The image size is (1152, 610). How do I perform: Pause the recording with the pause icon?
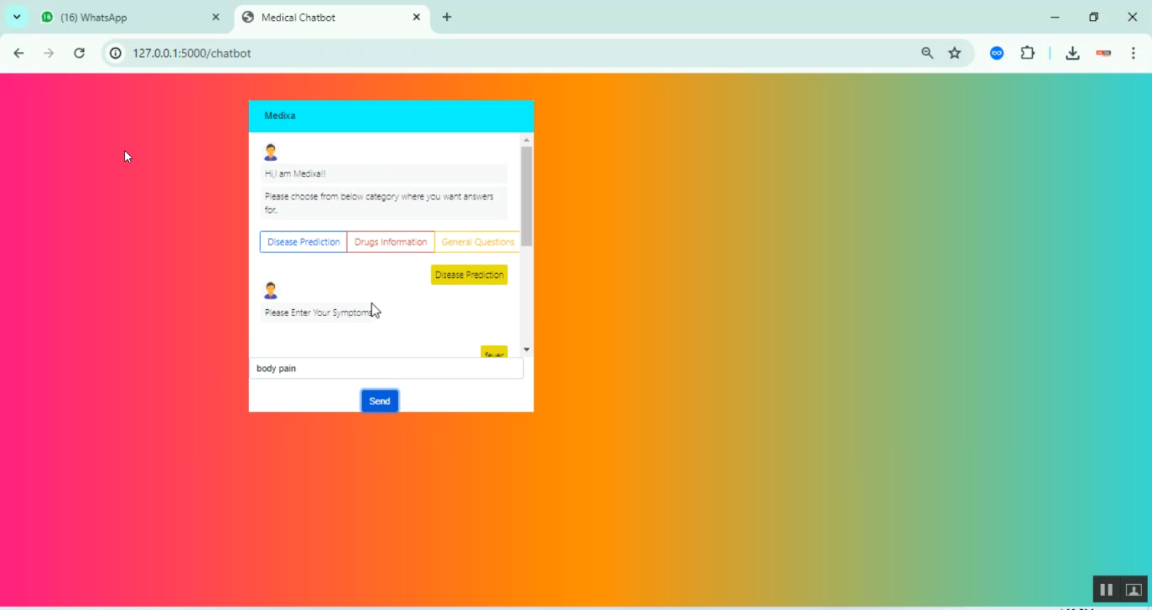tap(1106, 589)
